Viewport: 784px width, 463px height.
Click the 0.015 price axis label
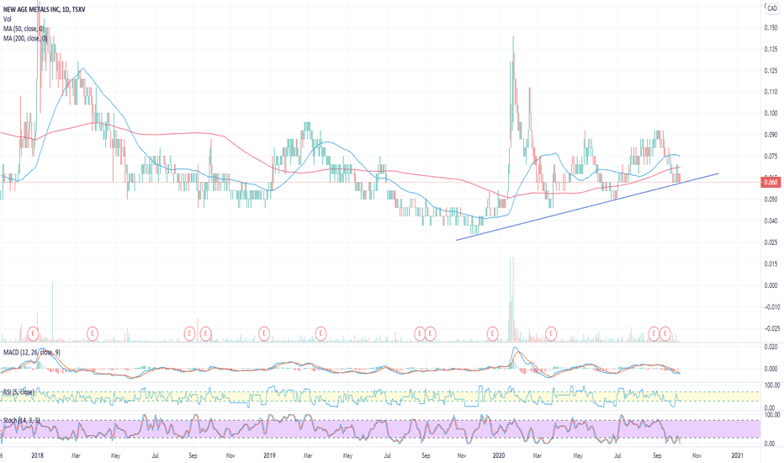click(771, 264)
